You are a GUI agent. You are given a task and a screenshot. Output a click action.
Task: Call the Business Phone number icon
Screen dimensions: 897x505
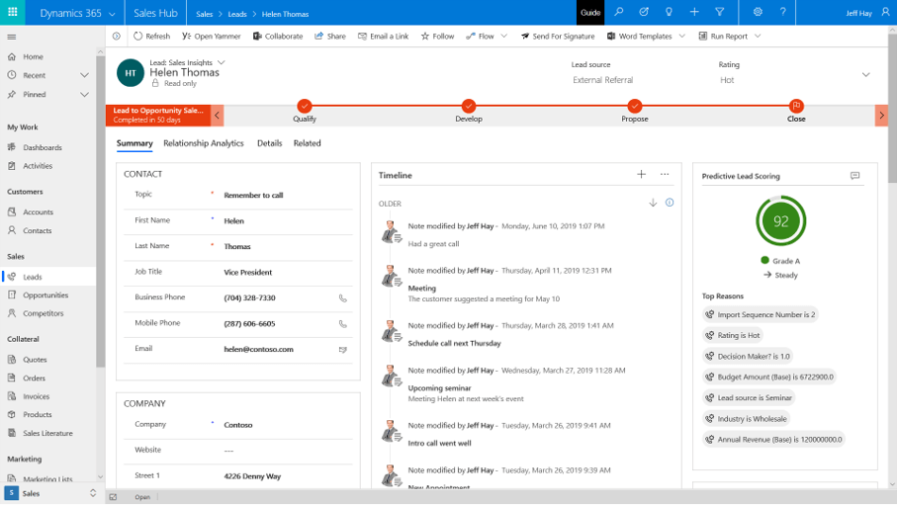coord(342,298)
